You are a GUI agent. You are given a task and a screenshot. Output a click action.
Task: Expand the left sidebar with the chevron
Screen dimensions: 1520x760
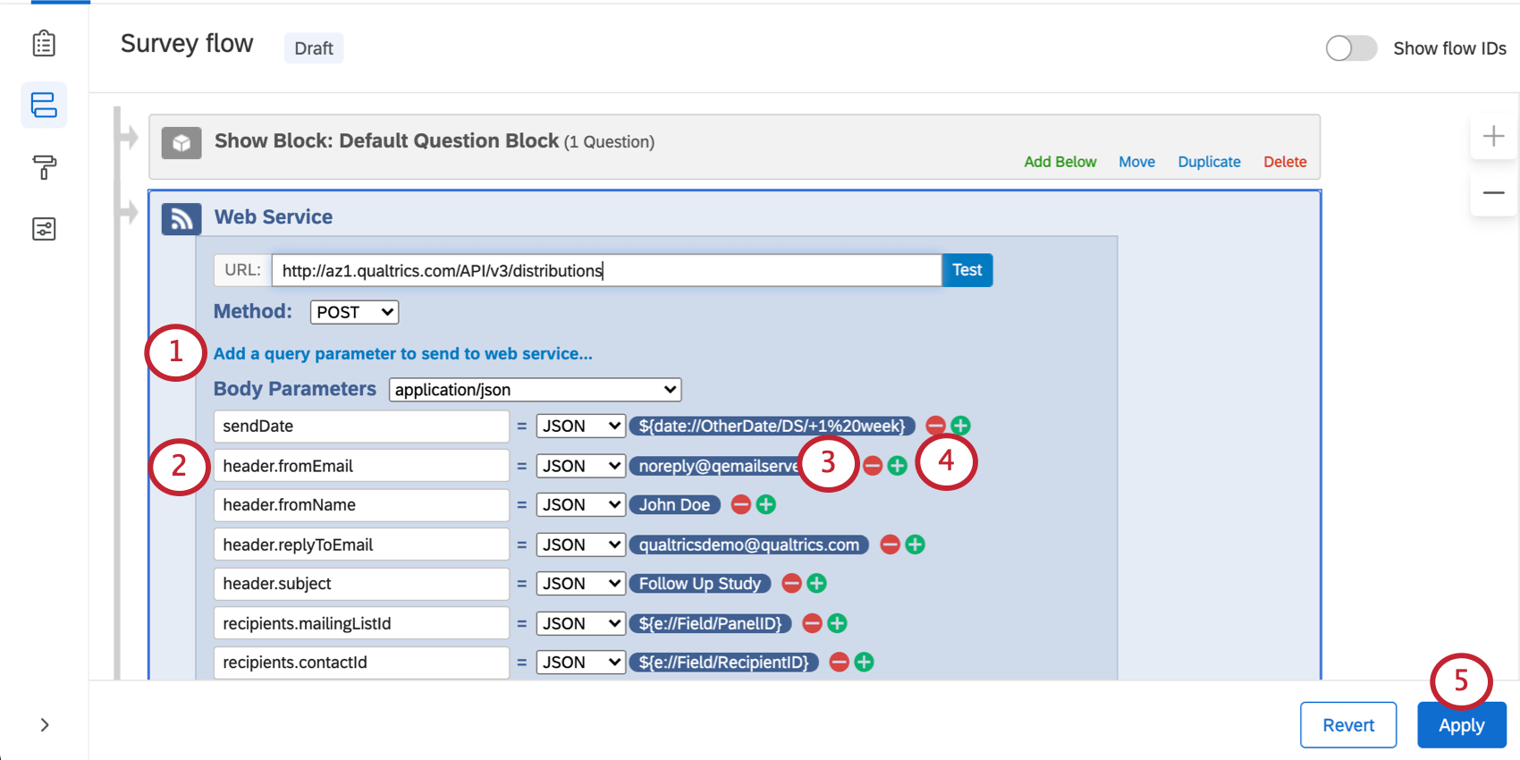coord(45,725)
